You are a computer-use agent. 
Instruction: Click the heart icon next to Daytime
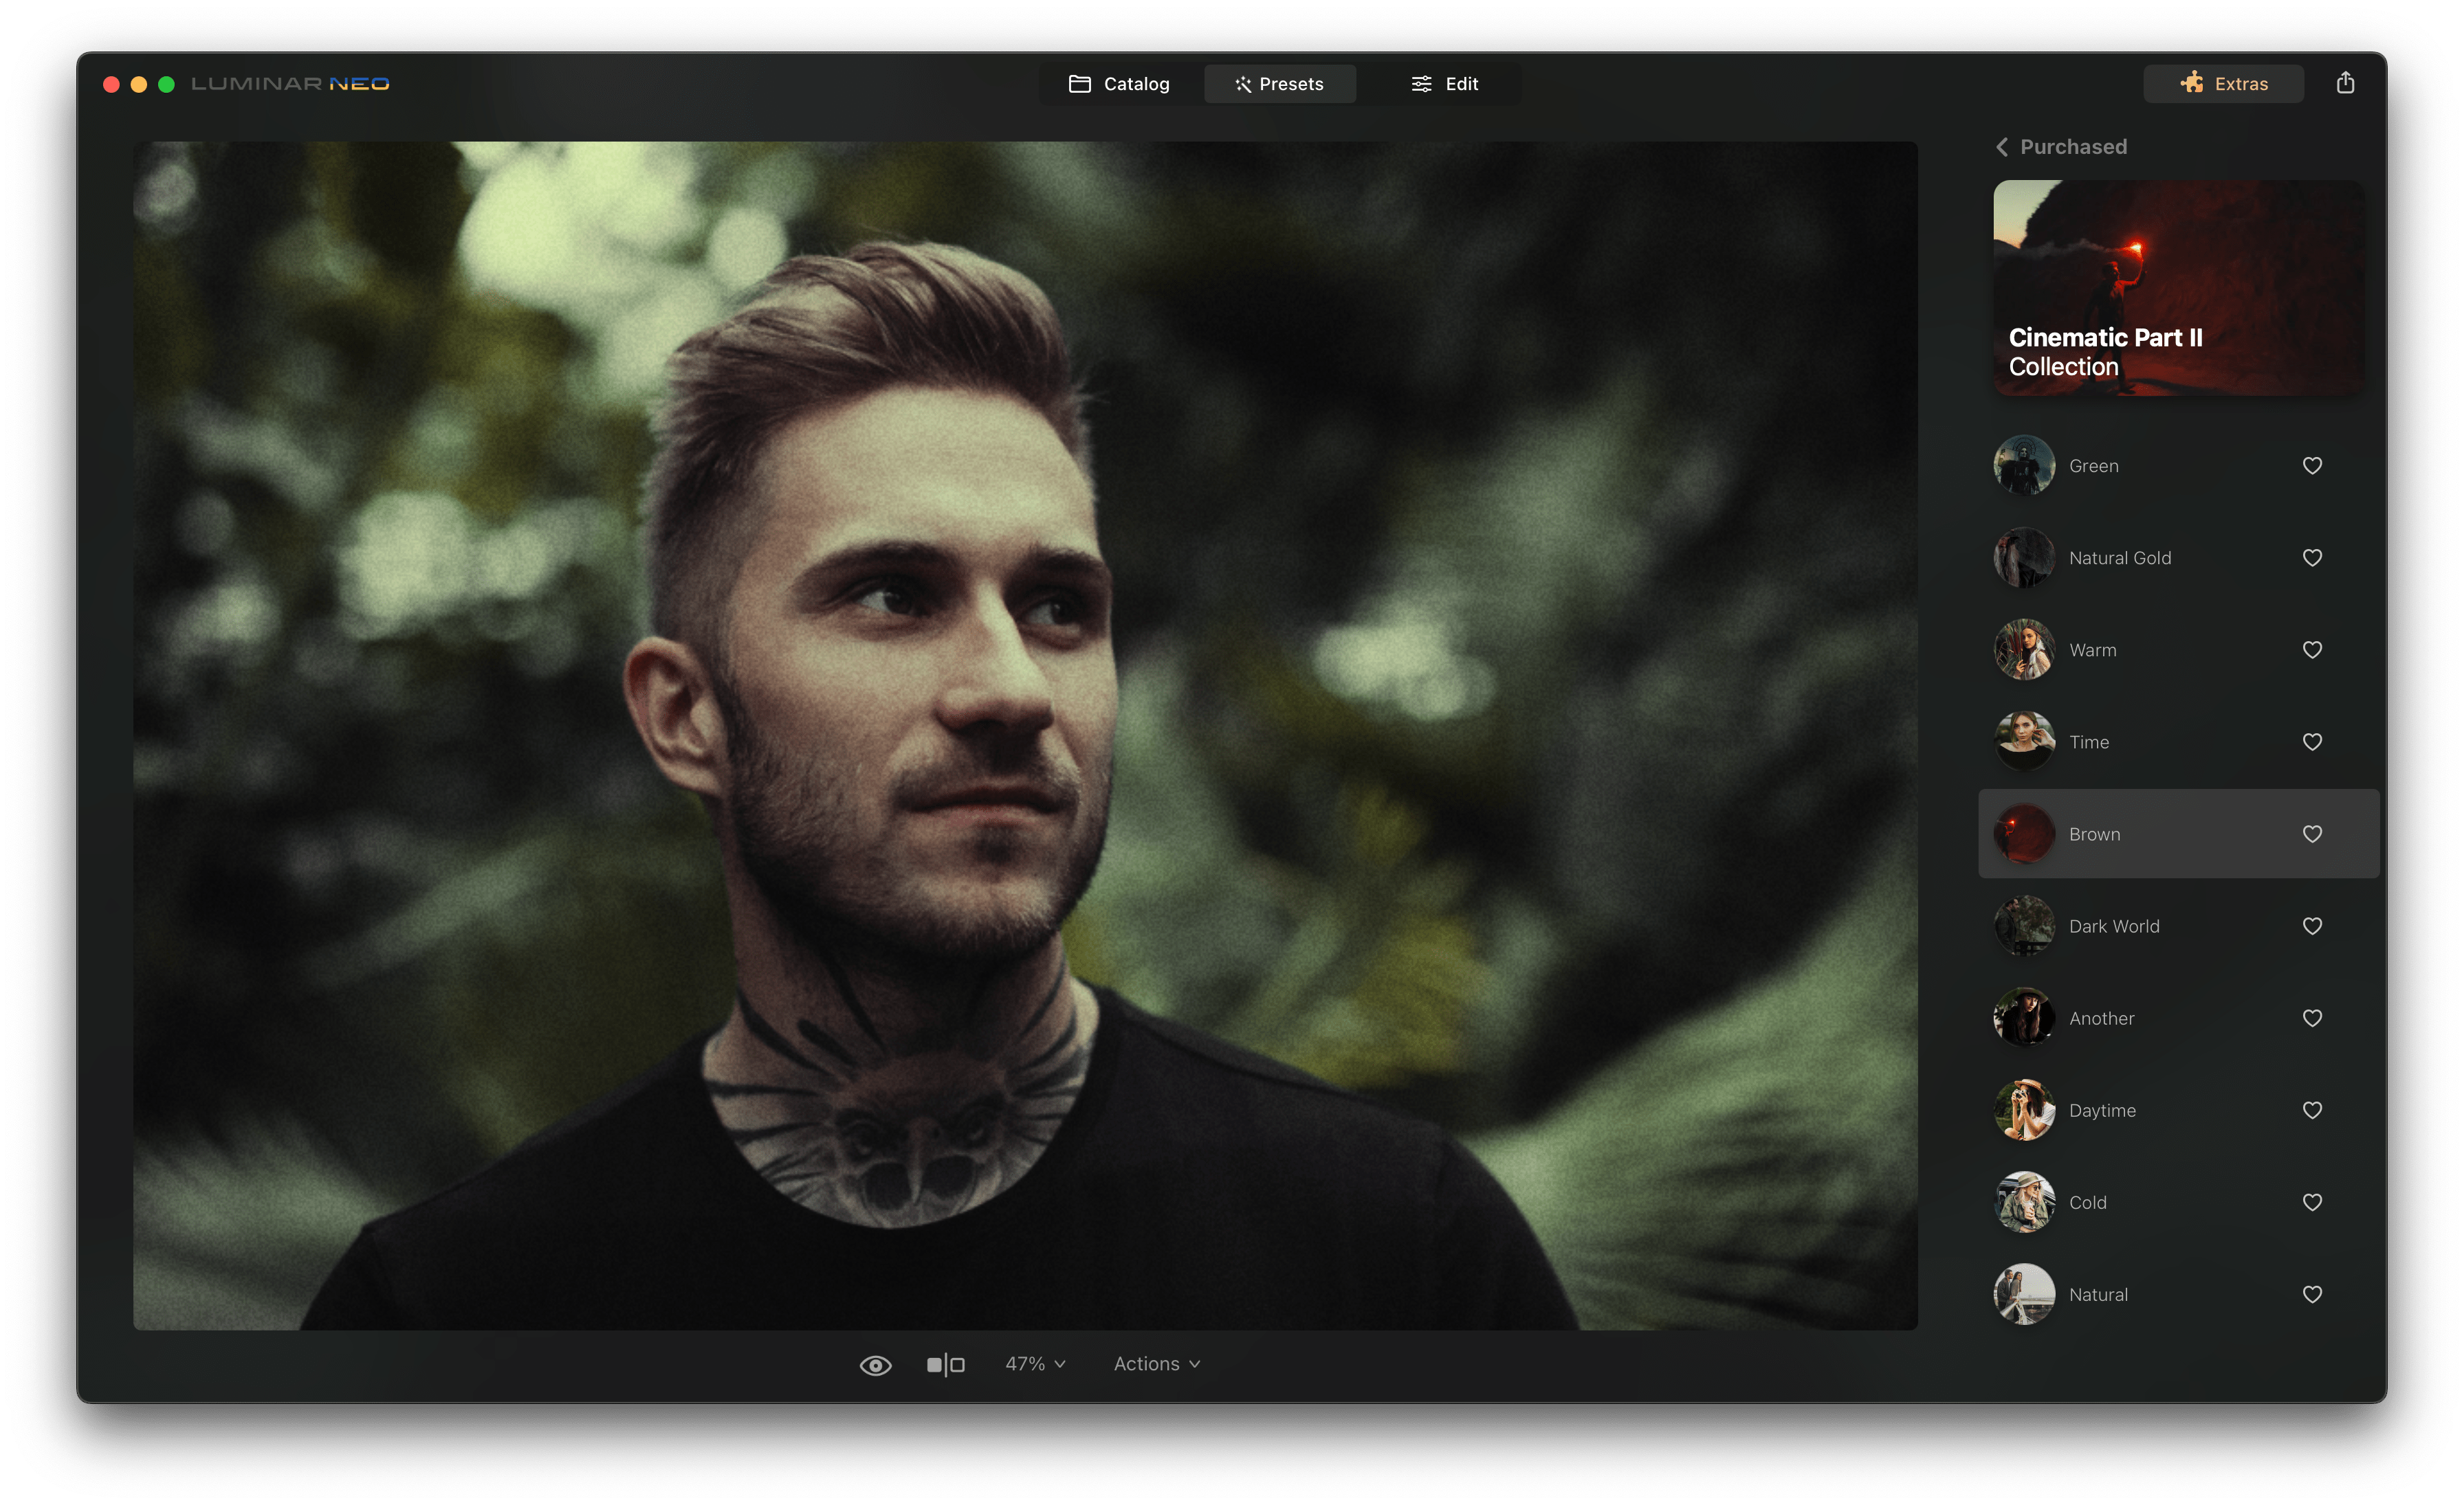[2312, 1111]
